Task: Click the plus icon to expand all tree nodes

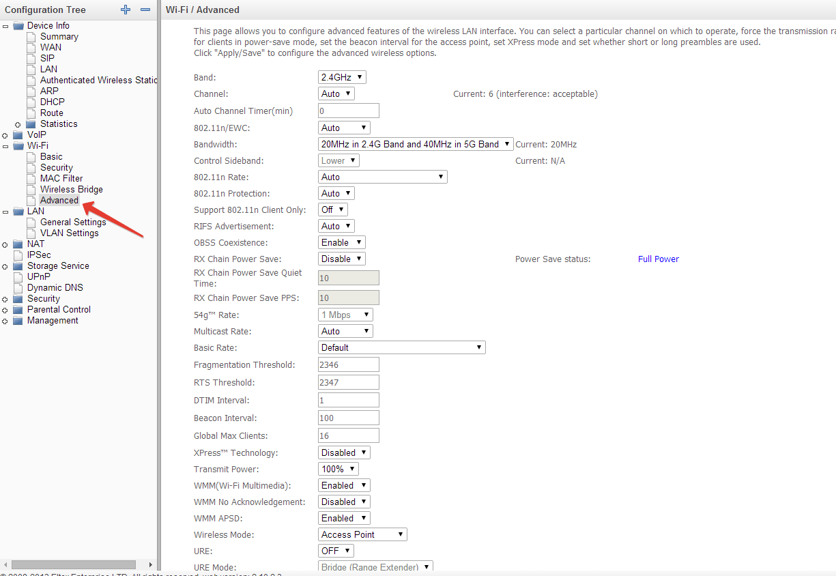Action: (125, 10)
